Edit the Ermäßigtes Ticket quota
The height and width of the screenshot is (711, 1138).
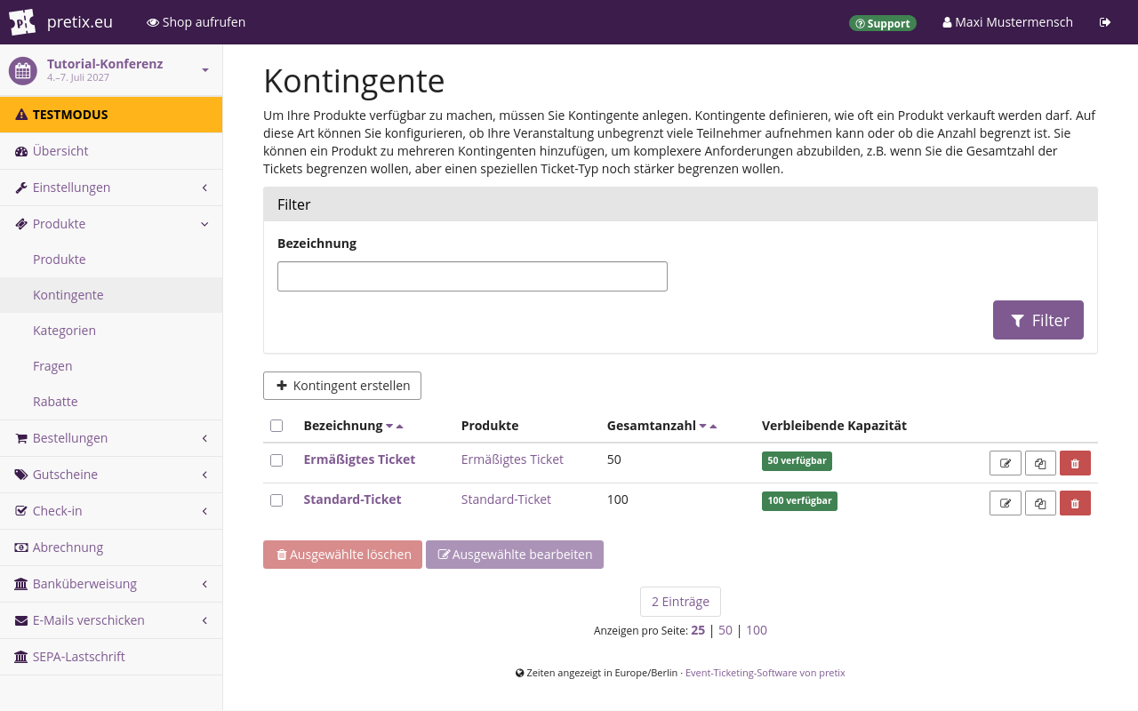[x=1006, y=463]
